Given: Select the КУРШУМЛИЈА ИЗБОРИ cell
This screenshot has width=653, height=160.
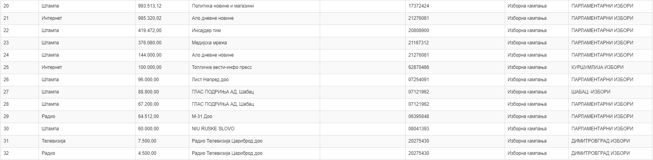Looking at the screenshot, I should (597, 67).
